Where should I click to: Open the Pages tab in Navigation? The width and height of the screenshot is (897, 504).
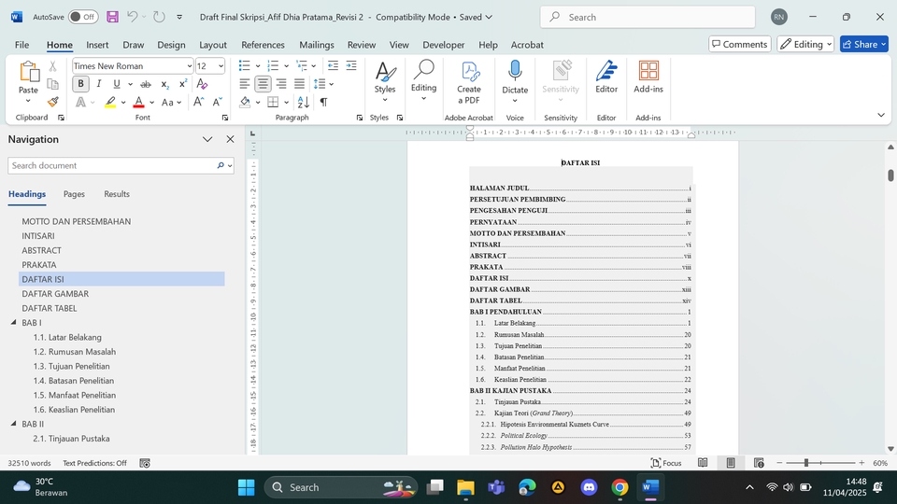[x=74, y=194]
